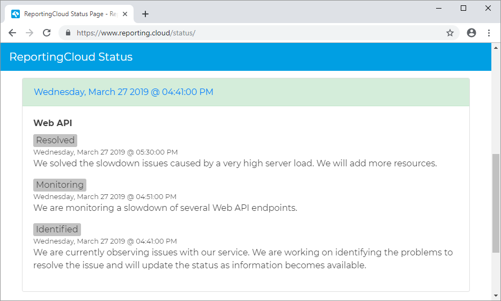This screenshot has height=301, width=501.
Task: Click the 'We solved the slowdown issues' message
Action: 235,163
